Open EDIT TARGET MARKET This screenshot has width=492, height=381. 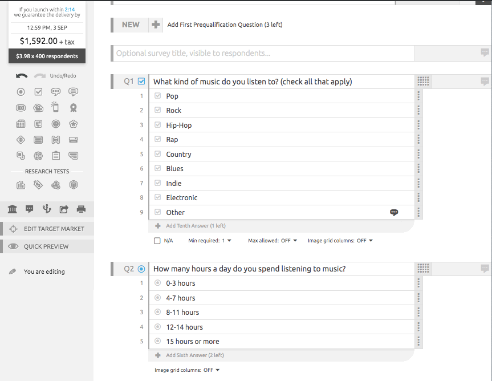[x=47, y=229]
